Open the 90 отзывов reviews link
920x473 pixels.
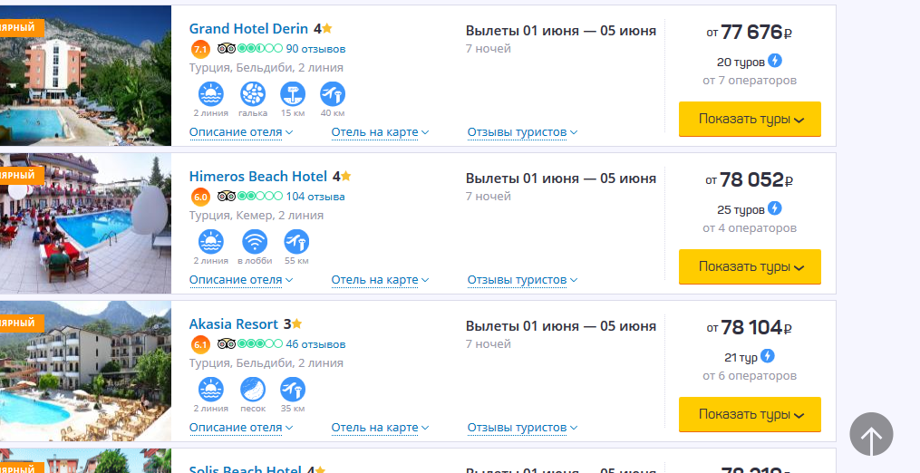tap(315, 49)
